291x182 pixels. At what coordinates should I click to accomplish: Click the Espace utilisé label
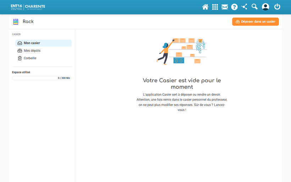21,72
